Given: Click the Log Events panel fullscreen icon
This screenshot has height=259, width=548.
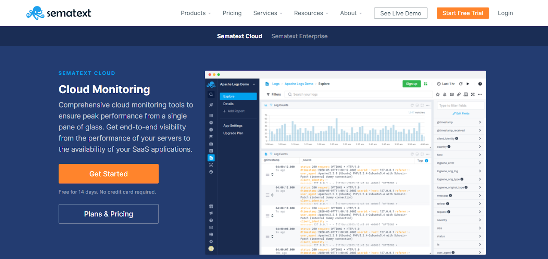Looking at the screenshot, I should (x=422, y=154).
